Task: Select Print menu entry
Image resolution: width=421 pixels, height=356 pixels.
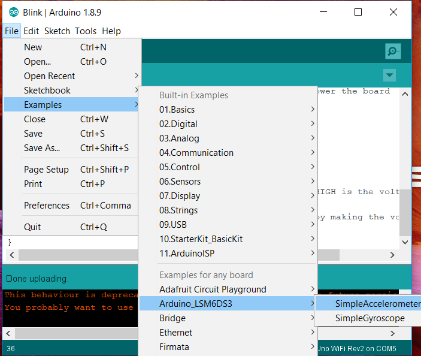Action: coord(71,184)
